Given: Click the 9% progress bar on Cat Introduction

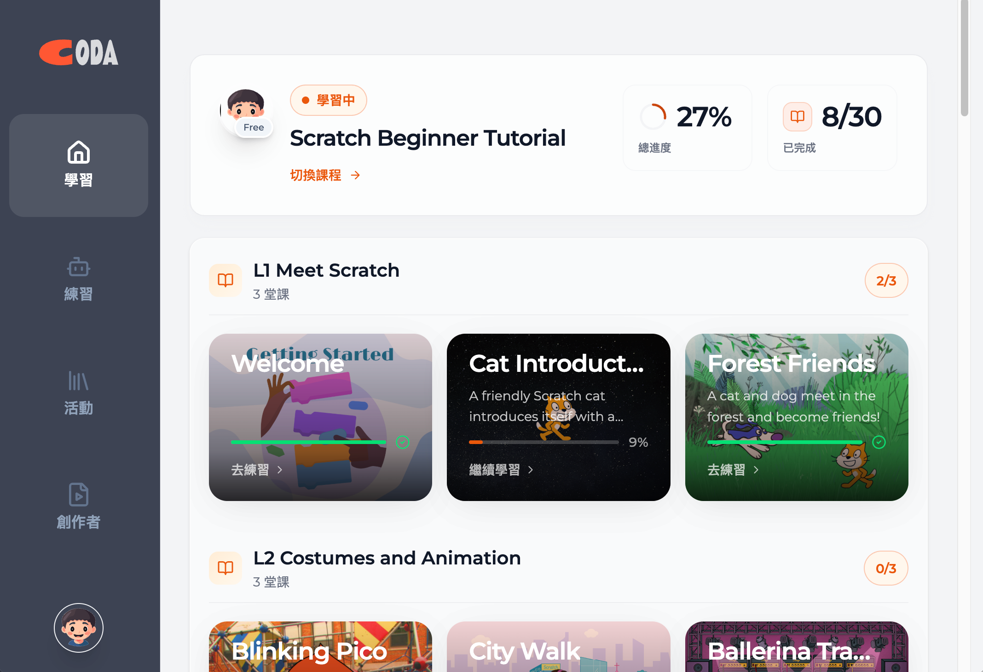Looking at the screenshot, I should [x=544, y=442].
